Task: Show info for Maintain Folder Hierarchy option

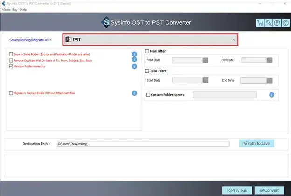Action: point(134,66)
